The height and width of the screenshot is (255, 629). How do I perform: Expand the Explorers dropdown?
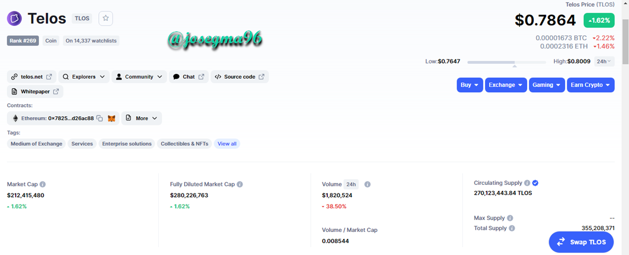84,77
